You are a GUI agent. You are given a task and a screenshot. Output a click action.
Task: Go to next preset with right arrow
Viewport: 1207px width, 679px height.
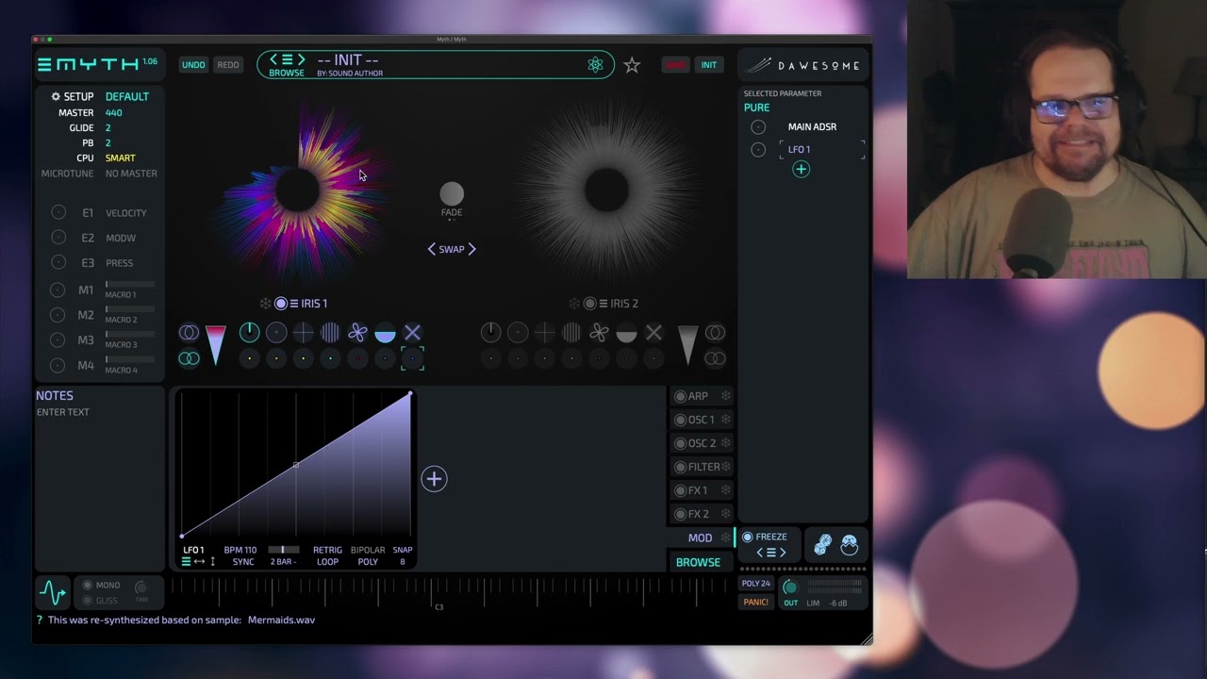301,59
